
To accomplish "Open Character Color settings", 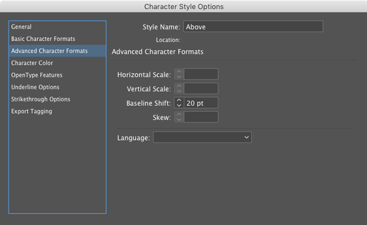I will click(x=57, y=63).
